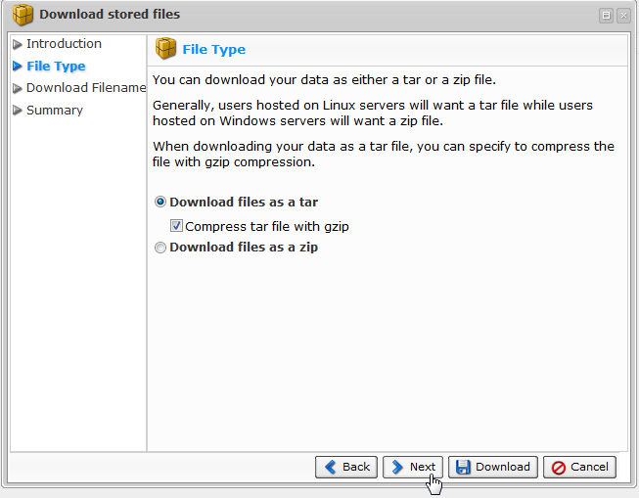Select the Download Filename step label
639x498 pixels.
(x=86, y=88)
